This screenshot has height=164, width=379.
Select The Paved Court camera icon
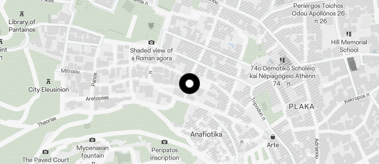[46, 152]
